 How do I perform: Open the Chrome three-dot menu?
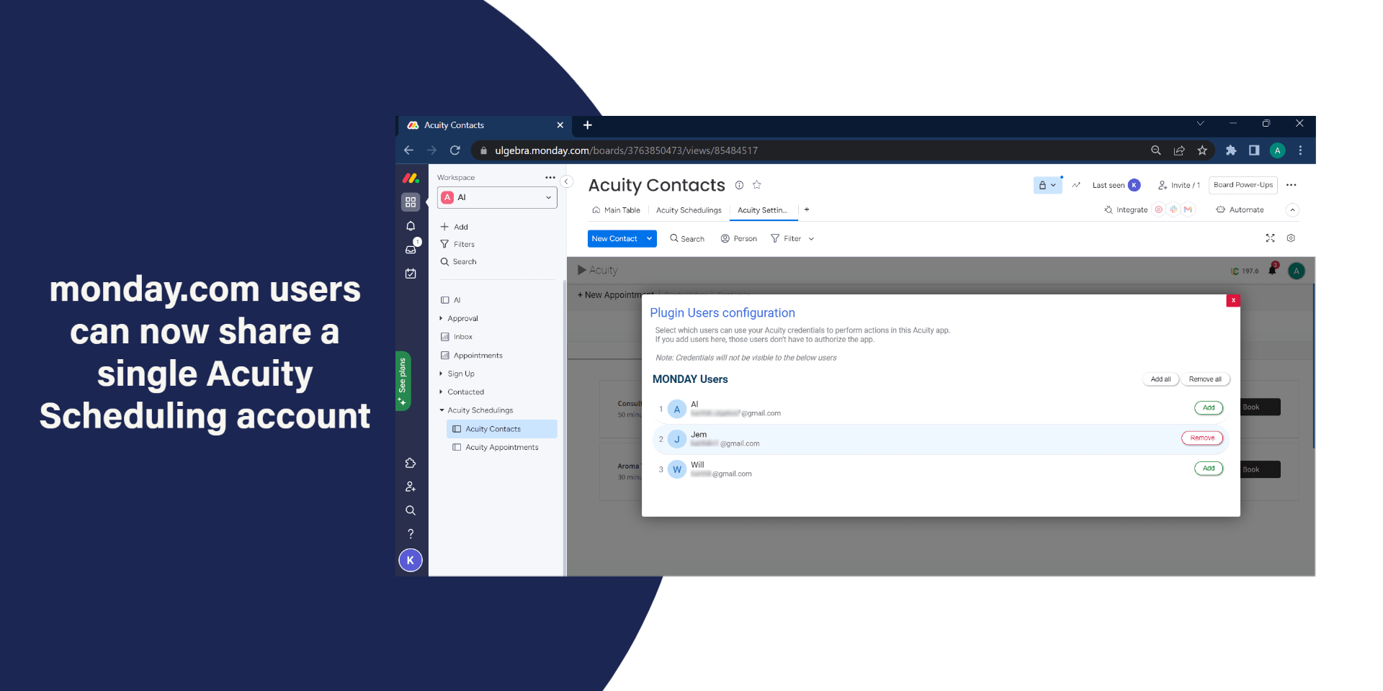tap(1300, 150)
